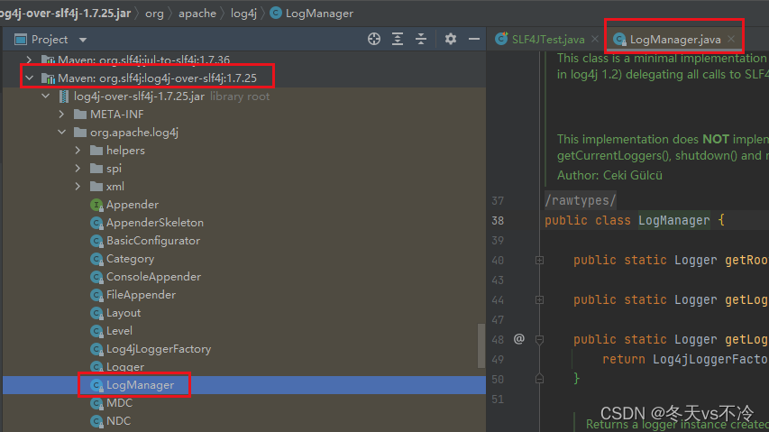The image size is (769, 432).
Task: Click the @ gutter annotation on line 48
Action: [x=519, y=339]
